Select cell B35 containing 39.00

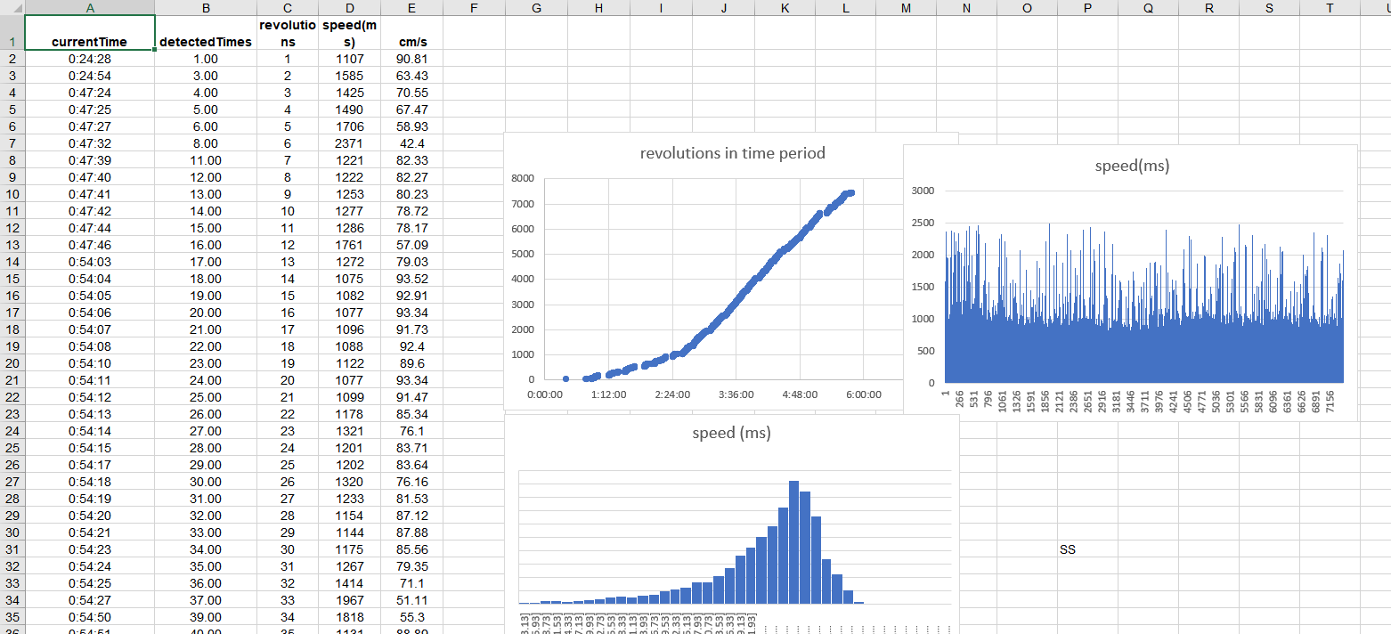(x=206, y=617)
